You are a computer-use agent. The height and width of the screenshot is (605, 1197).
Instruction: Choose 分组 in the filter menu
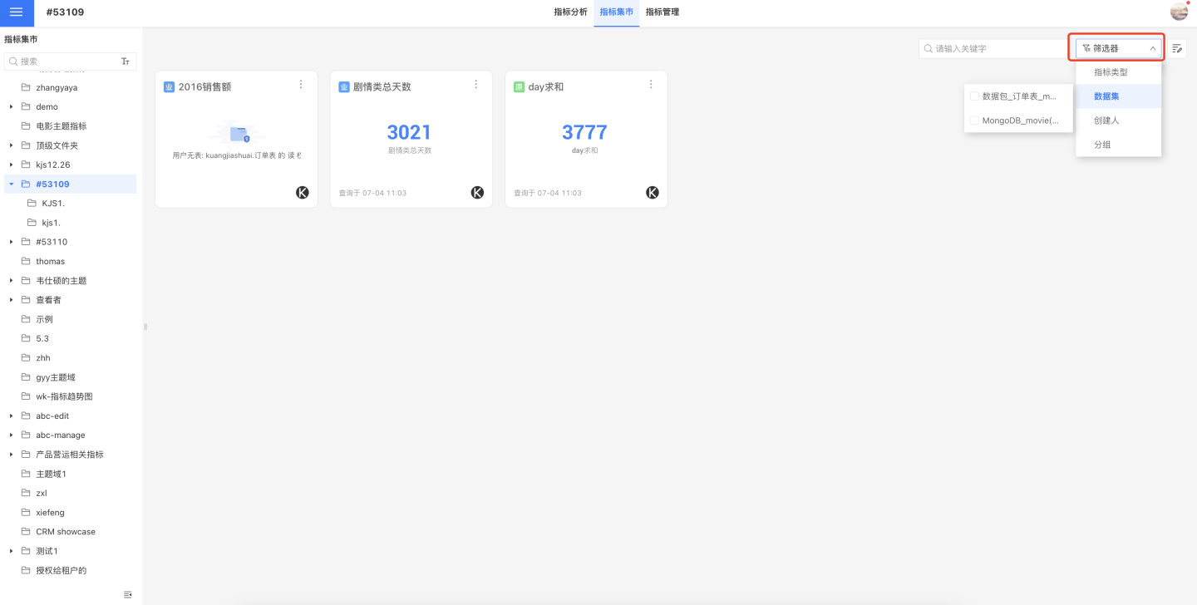(1118, 145)
